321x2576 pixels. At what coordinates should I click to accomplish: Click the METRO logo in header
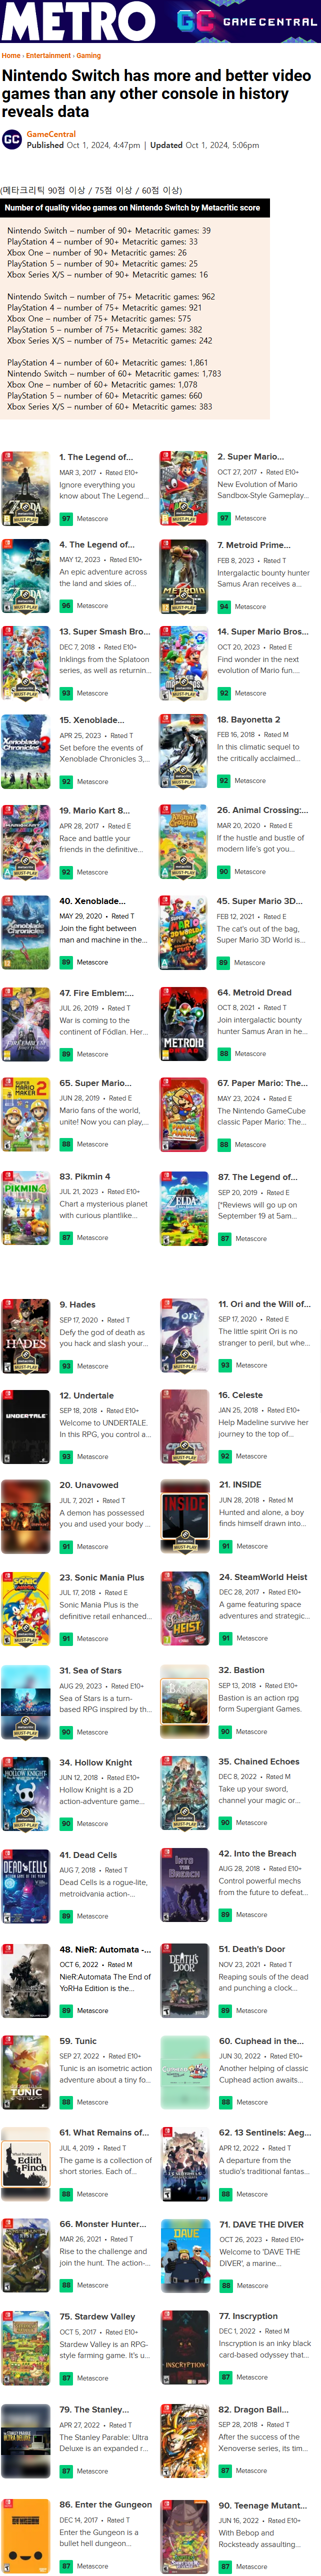pyautogui.click(x=78, y=21)
